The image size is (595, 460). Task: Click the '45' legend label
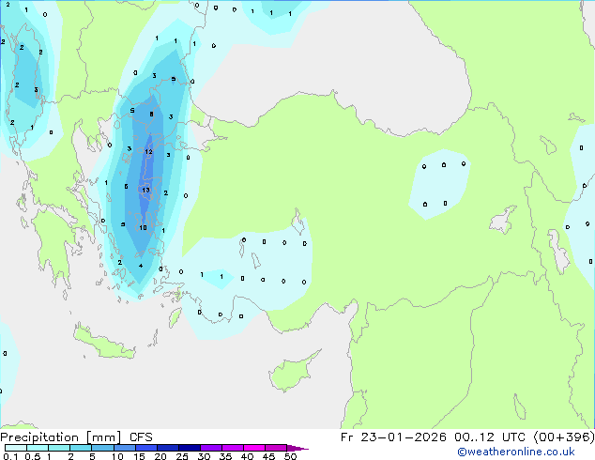coord(269,456)
